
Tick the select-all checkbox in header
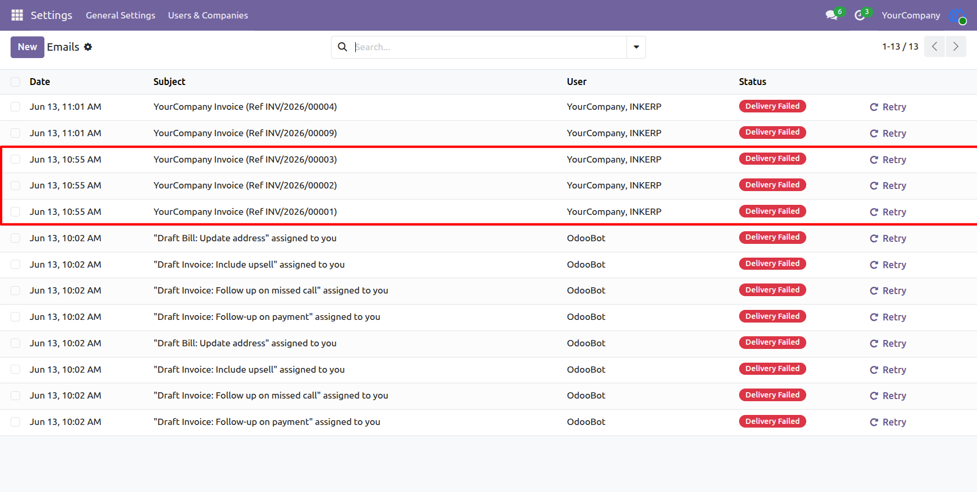tap(15, 82)
